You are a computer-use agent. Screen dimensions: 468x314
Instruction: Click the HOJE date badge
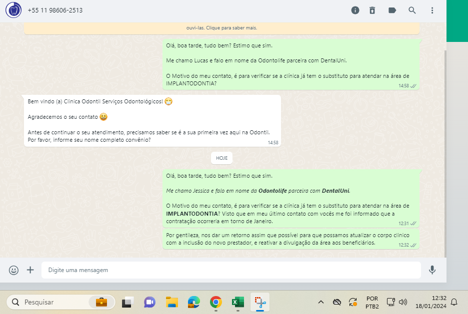[222, 158]
